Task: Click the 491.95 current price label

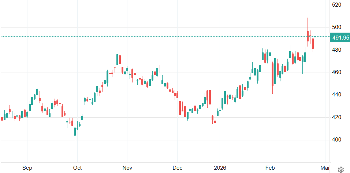Action: 340,38
